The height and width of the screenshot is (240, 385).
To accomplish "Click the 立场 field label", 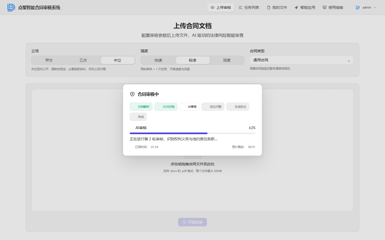I will pyautogui.click(x=35, y=51).
